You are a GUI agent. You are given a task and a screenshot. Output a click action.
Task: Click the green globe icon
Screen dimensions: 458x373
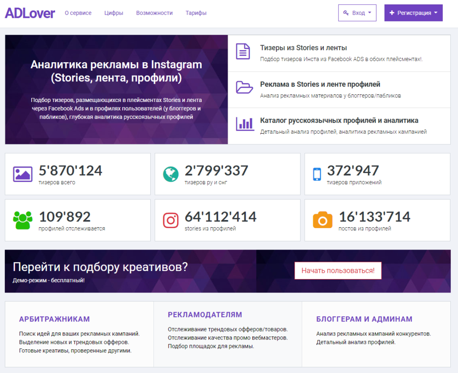170,174
